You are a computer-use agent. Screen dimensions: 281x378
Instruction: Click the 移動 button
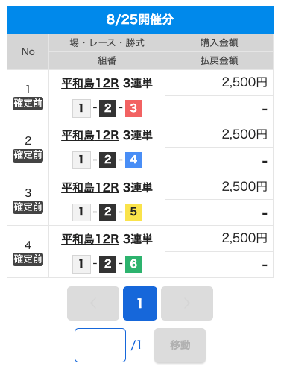tap(180, 345)
